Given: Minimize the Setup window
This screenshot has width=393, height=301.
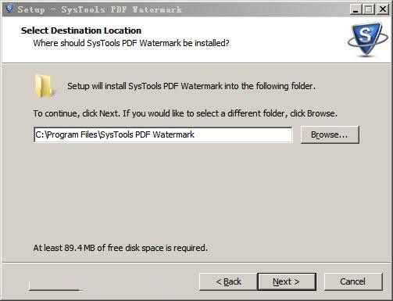Looking at the screenshot, I should pyautogui.click(x=355, y=9).
